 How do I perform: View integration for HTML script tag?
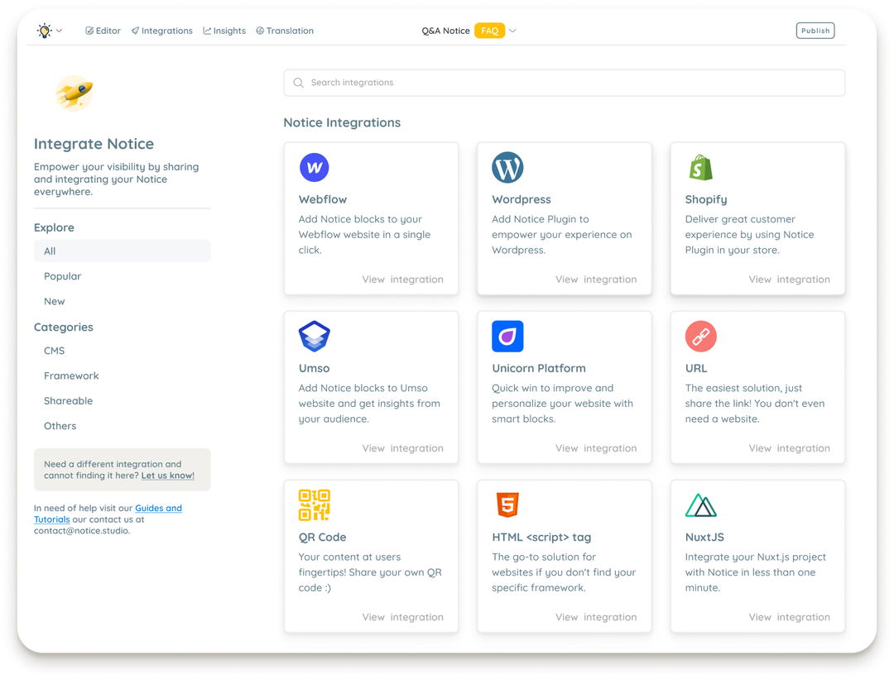coord(596,617)
